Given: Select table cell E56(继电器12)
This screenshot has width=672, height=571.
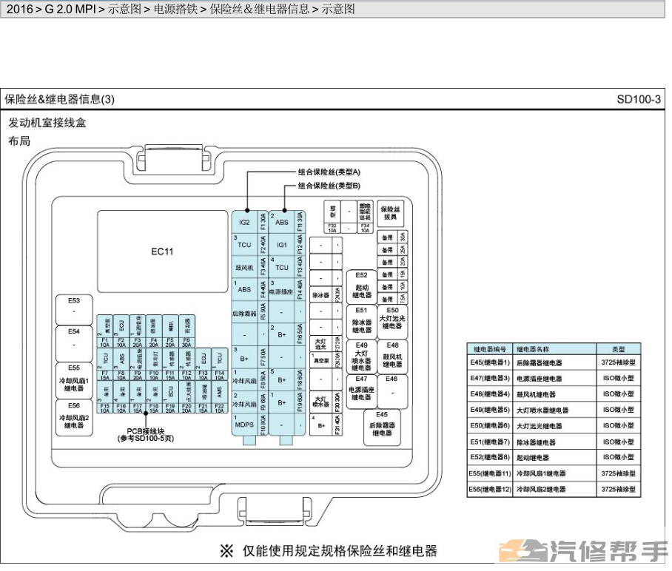Looking at the screenshot, I should 490,489.
